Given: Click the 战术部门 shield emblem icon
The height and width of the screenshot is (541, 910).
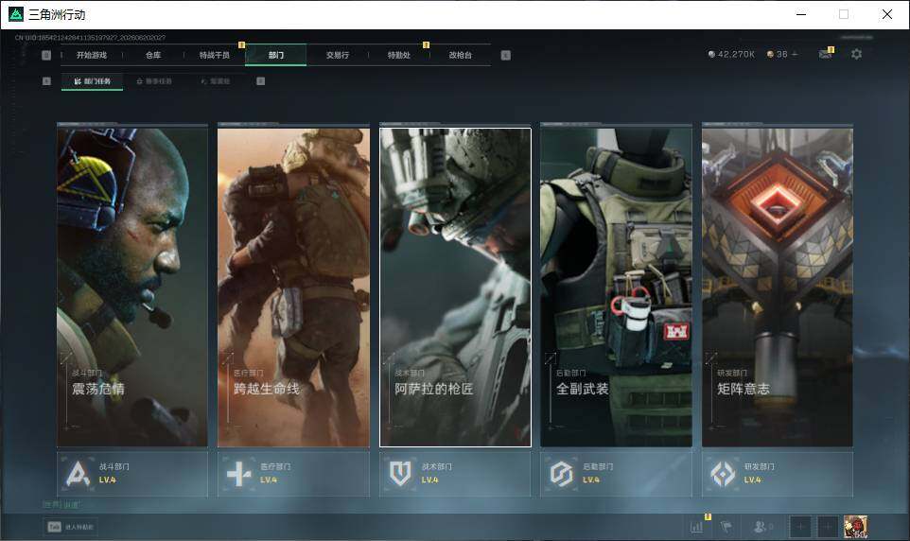Looking at the screenshot, I should pyautogui.click(x=400, y=474).
